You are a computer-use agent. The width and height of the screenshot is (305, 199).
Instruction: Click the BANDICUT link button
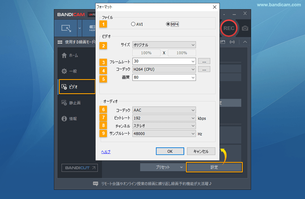tap(79, 168)
